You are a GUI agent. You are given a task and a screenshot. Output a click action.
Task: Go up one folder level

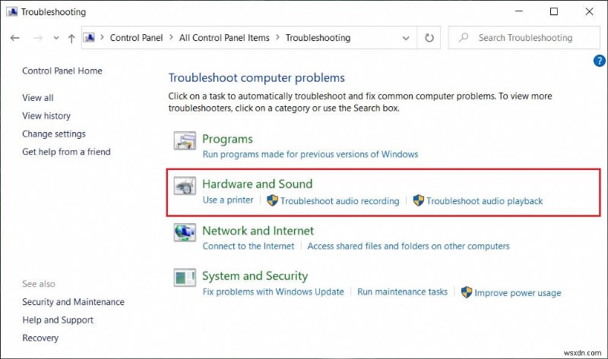click(x=71, y=37)
